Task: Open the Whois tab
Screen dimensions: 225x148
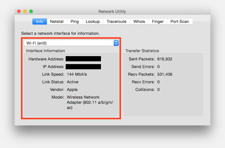Action: point(139,21)
